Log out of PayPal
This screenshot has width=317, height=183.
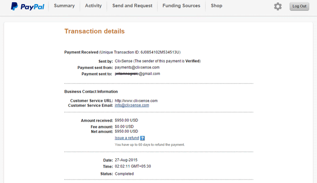pyautogui.click(x=299, y=6)
